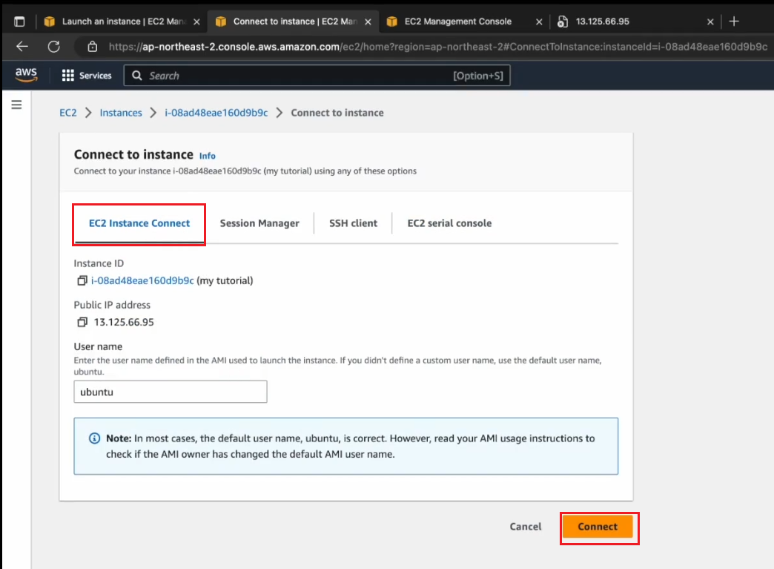Viewport: 774px width, 569px height.
Task: Close the Connect to instance browser tab
Action: click(368, 22)
